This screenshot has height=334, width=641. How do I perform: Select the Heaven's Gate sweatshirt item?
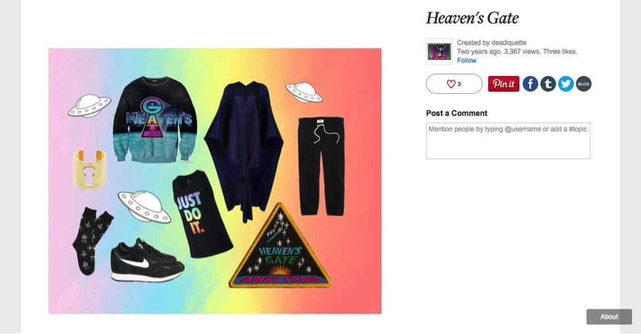(155, 119)
